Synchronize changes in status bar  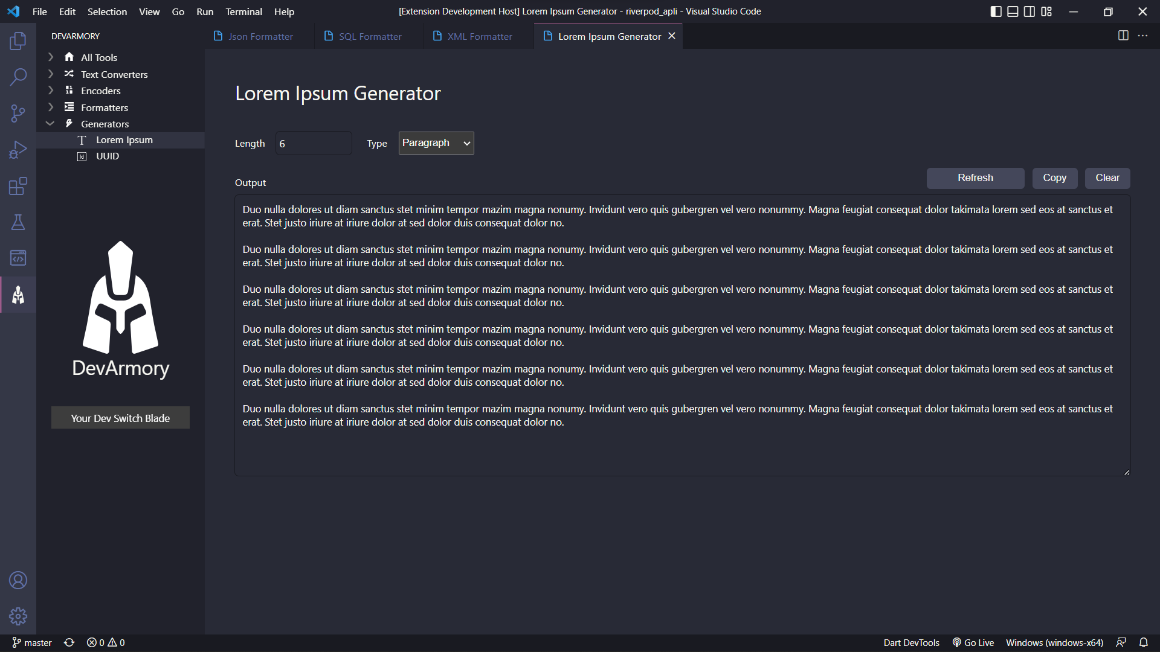[x=69, y=643]
